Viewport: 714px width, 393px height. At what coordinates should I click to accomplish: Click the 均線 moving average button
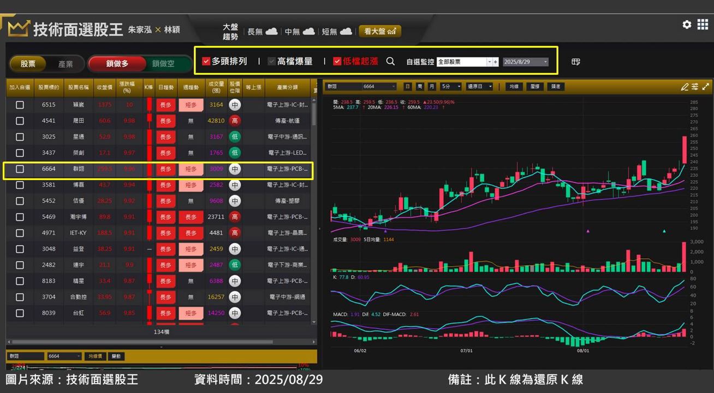[513, 86]
